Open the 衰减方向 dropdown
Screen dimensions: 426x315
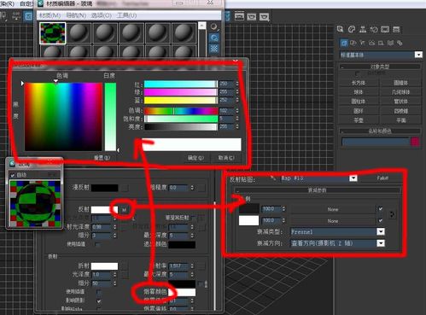coord(381,243)
